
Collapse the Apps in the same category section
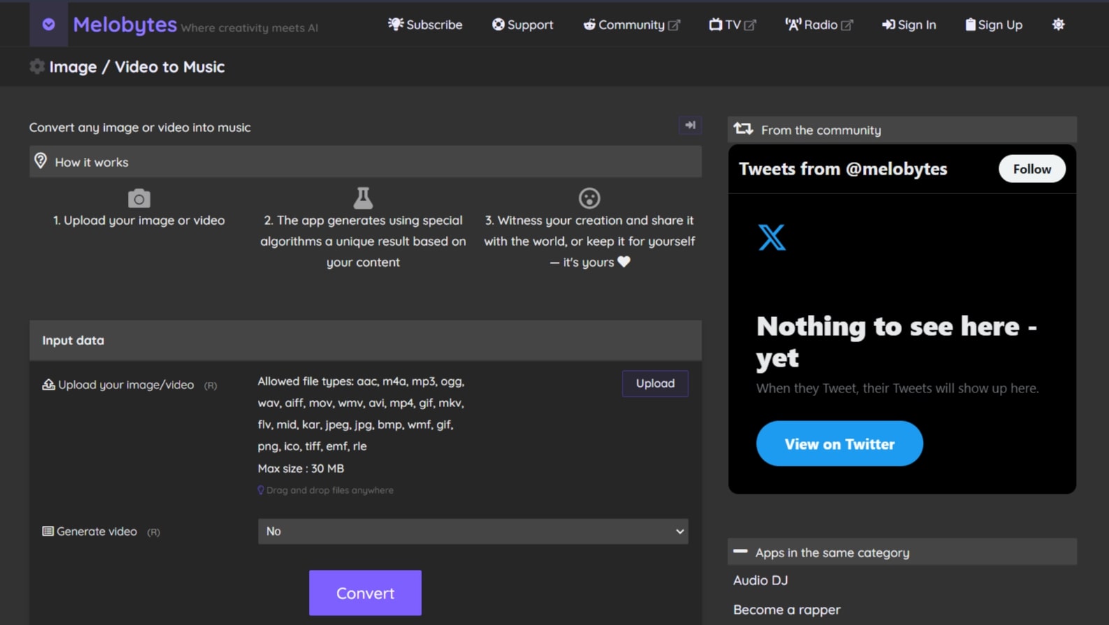[x=740, y=552]
